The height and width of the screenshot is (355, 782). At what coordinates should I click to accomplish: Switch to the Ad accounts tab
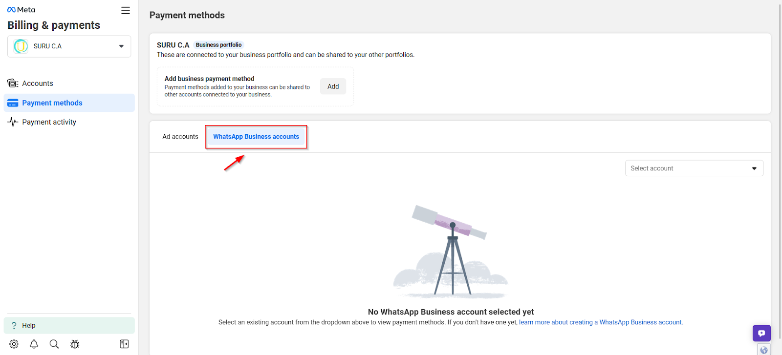(x=180, y=137)
